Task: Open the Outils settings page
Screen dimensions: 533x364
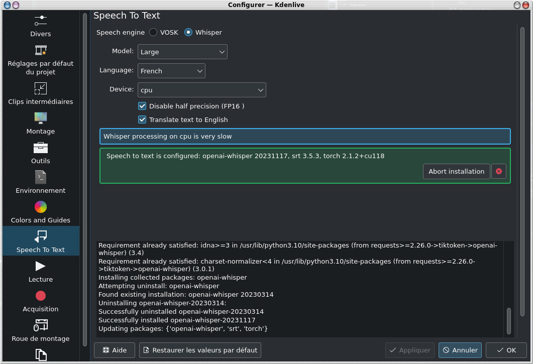Action: point(41,153)
